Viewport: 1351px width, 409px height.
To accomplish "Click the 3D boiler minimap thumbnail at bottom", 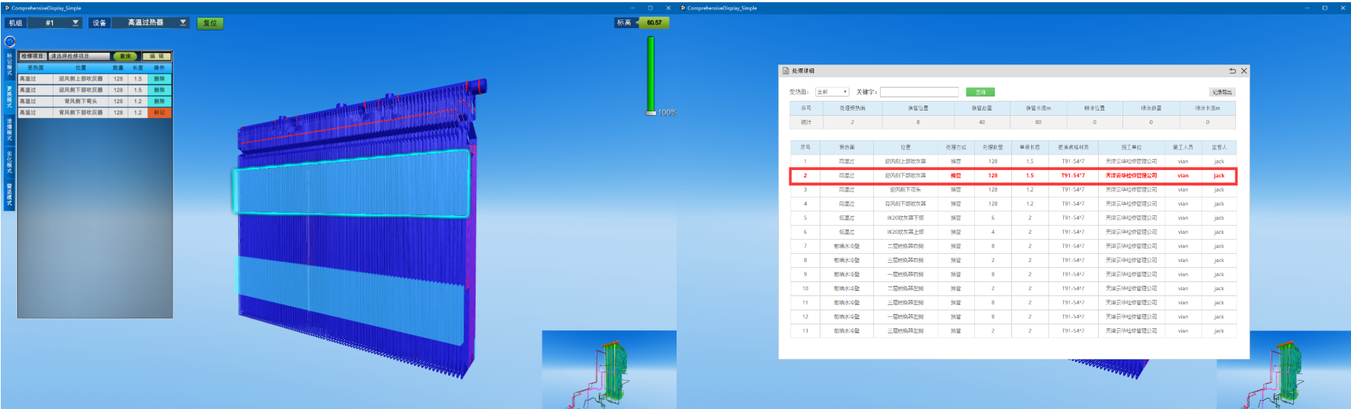I will click(x=608, y=370).
